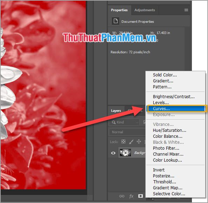Toggle lock image pixels brush icon
Image resolution: width=208 pixels, height=203 pixels.
(x=131, y=142)
